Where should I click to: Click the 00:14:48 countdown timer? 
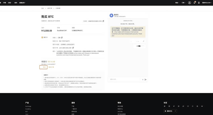(x=51, y=62)
